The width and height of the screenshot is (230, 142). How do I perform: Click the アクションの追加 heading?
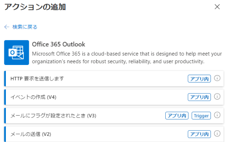(35, 7)
